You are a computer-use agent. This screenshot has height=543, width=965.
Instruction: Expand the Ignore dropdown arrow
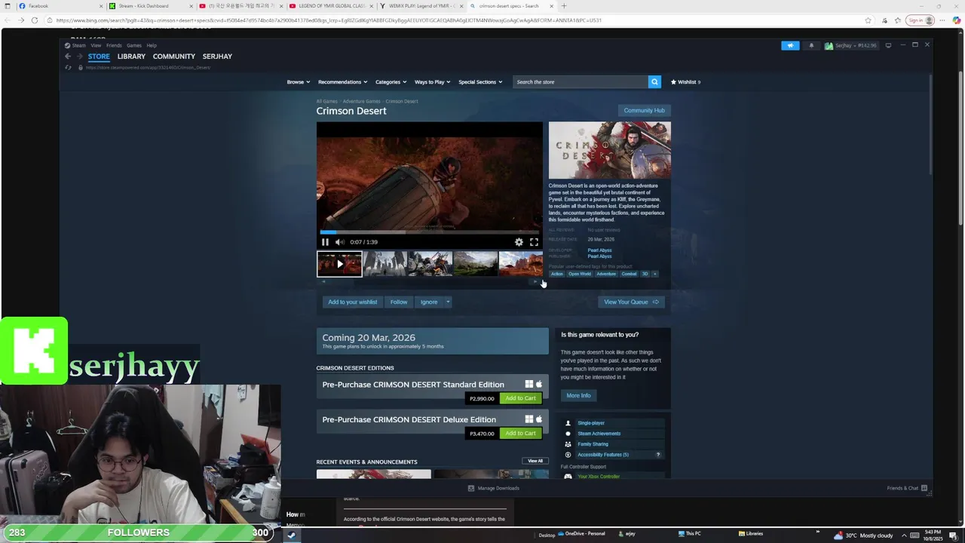(447, 302)
